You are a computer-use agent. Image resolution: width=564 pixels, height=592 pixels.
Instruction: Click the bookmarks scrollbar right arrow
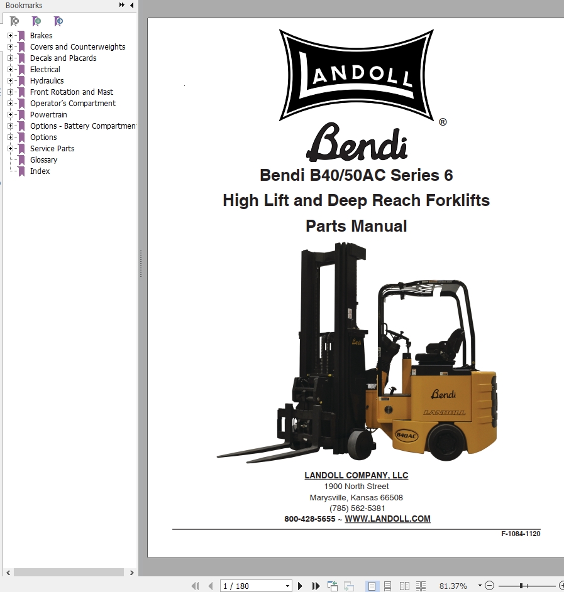click(x=131, y=573)
